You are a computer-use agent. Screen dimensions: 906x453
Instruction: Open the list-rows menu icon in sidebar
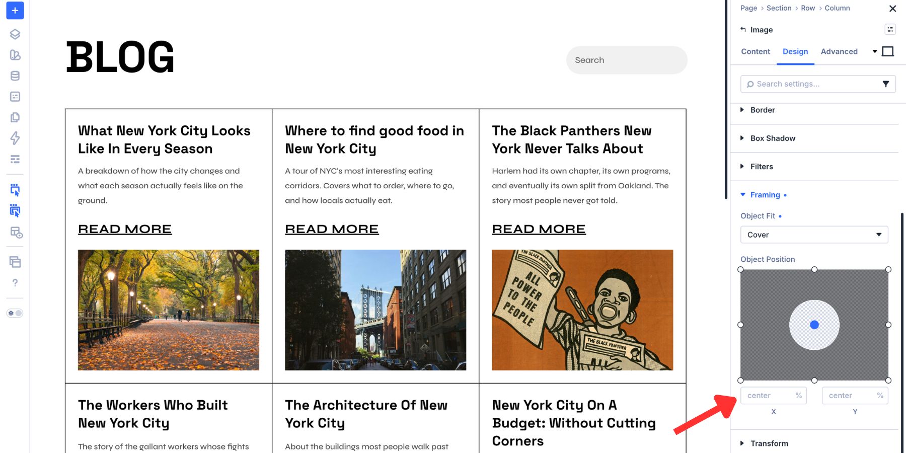pyautogui.click(x=15, y=159)
